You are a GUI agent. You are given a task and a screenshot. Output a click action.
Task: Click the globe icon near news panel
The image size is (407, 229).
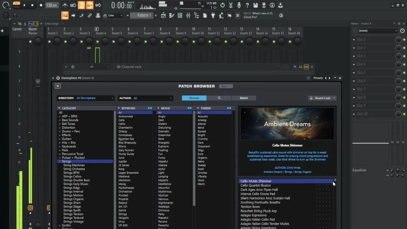tap(281, 15)
